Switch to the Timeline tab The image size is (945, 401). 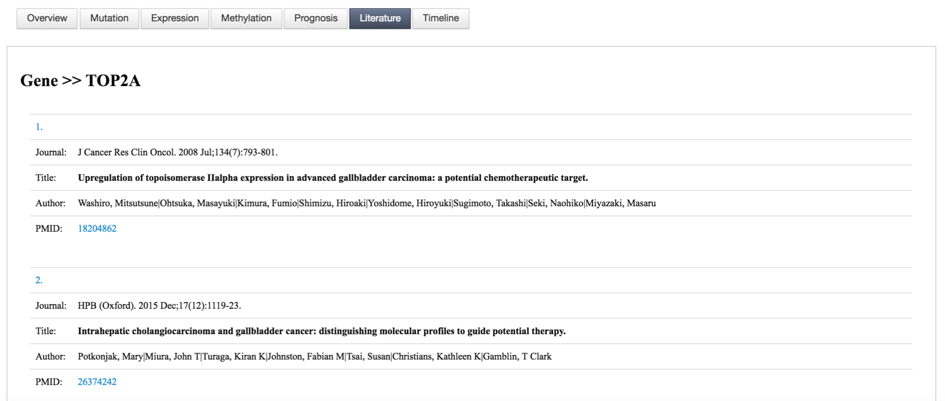pos(441,18)
